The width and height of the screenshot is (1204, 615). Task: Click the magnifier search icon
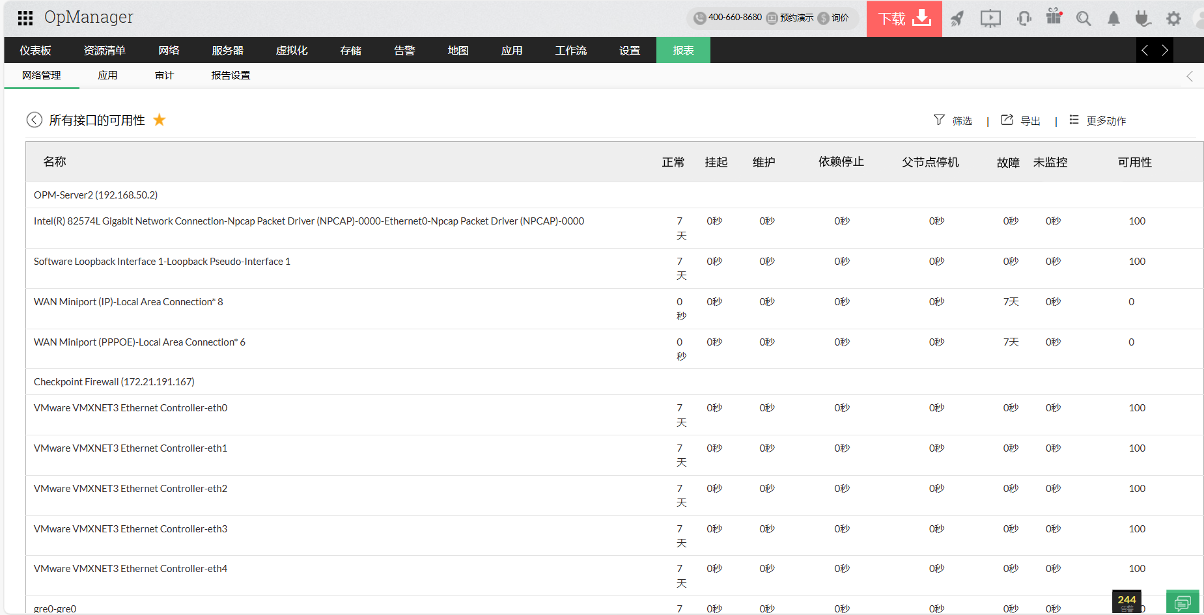1083,18
